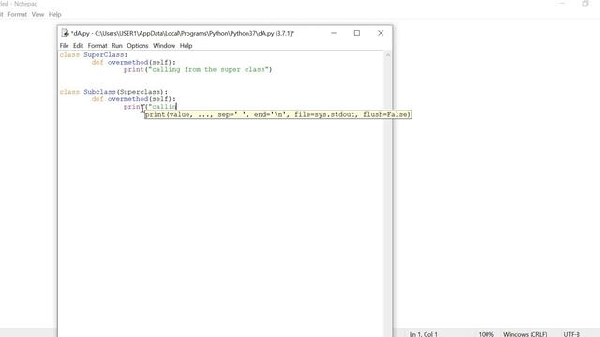The width and height of the screenshot is (600, 337).
Task: Click 'Ln 1, Col 1' in Notepad status bar
Action: (x=423, y=334)
